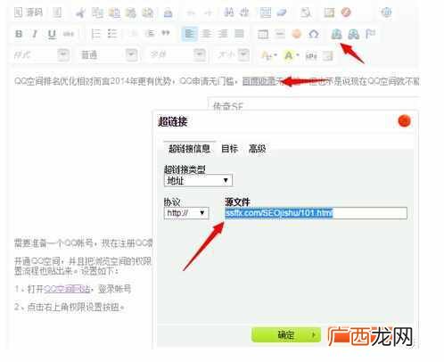Open the 普通 format dropdown
444x362 pixels.
(109, 54)
